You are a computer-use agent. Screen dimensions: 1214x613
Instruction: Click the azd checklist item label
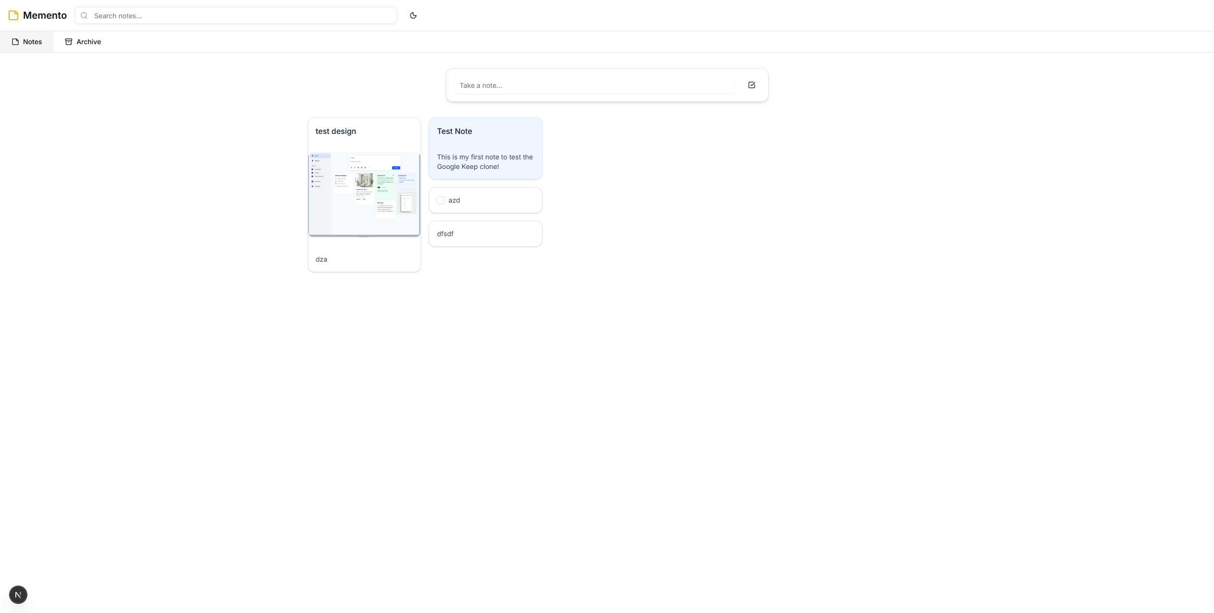[454, 200]
